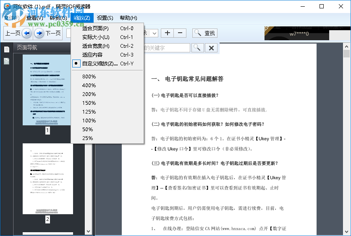
Task: Click the document vertical scrollbar thumb
Action: click(x=346, y=54)
